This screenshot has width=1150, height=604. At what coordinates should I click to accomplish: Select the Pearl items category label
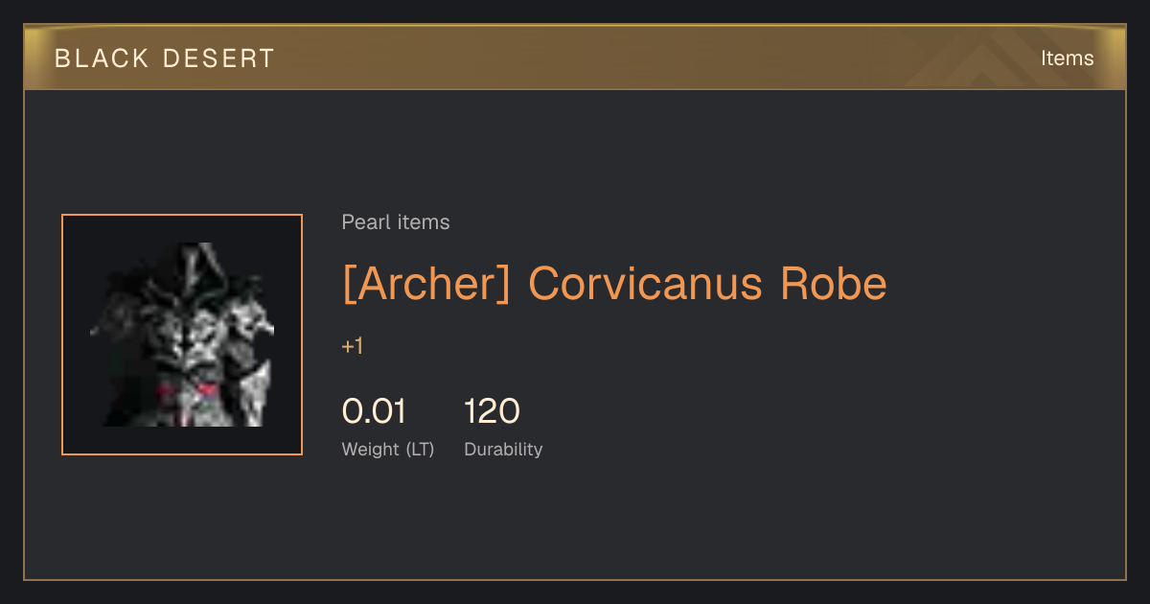pyautogui.click(x=396, y=222)
